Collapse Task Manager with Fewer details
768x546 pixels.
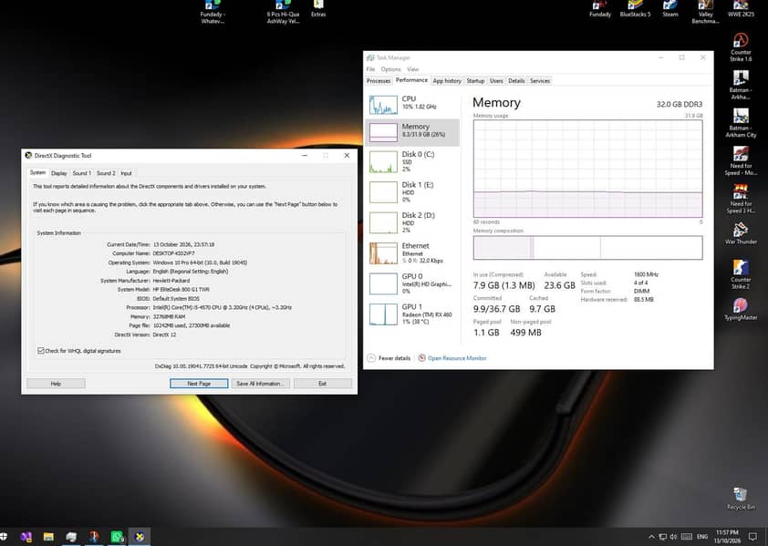coord(389,358)
